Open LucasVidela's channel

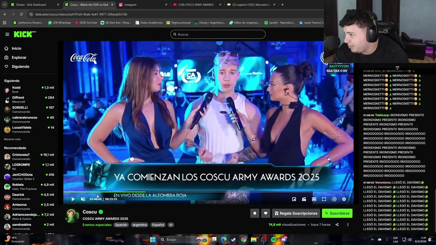coord(29,130)
